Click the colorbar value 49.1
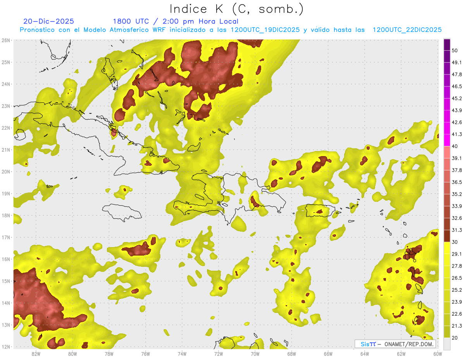 [456, 62]
